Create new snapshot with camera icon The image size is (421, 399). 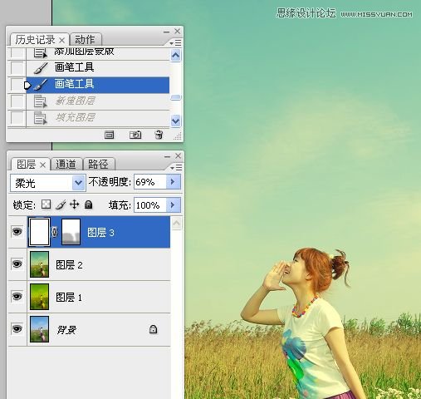[x=135, y=135]
